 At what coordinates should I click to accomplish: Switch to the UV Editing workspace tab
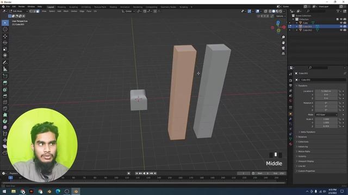[x=86, y=7]
